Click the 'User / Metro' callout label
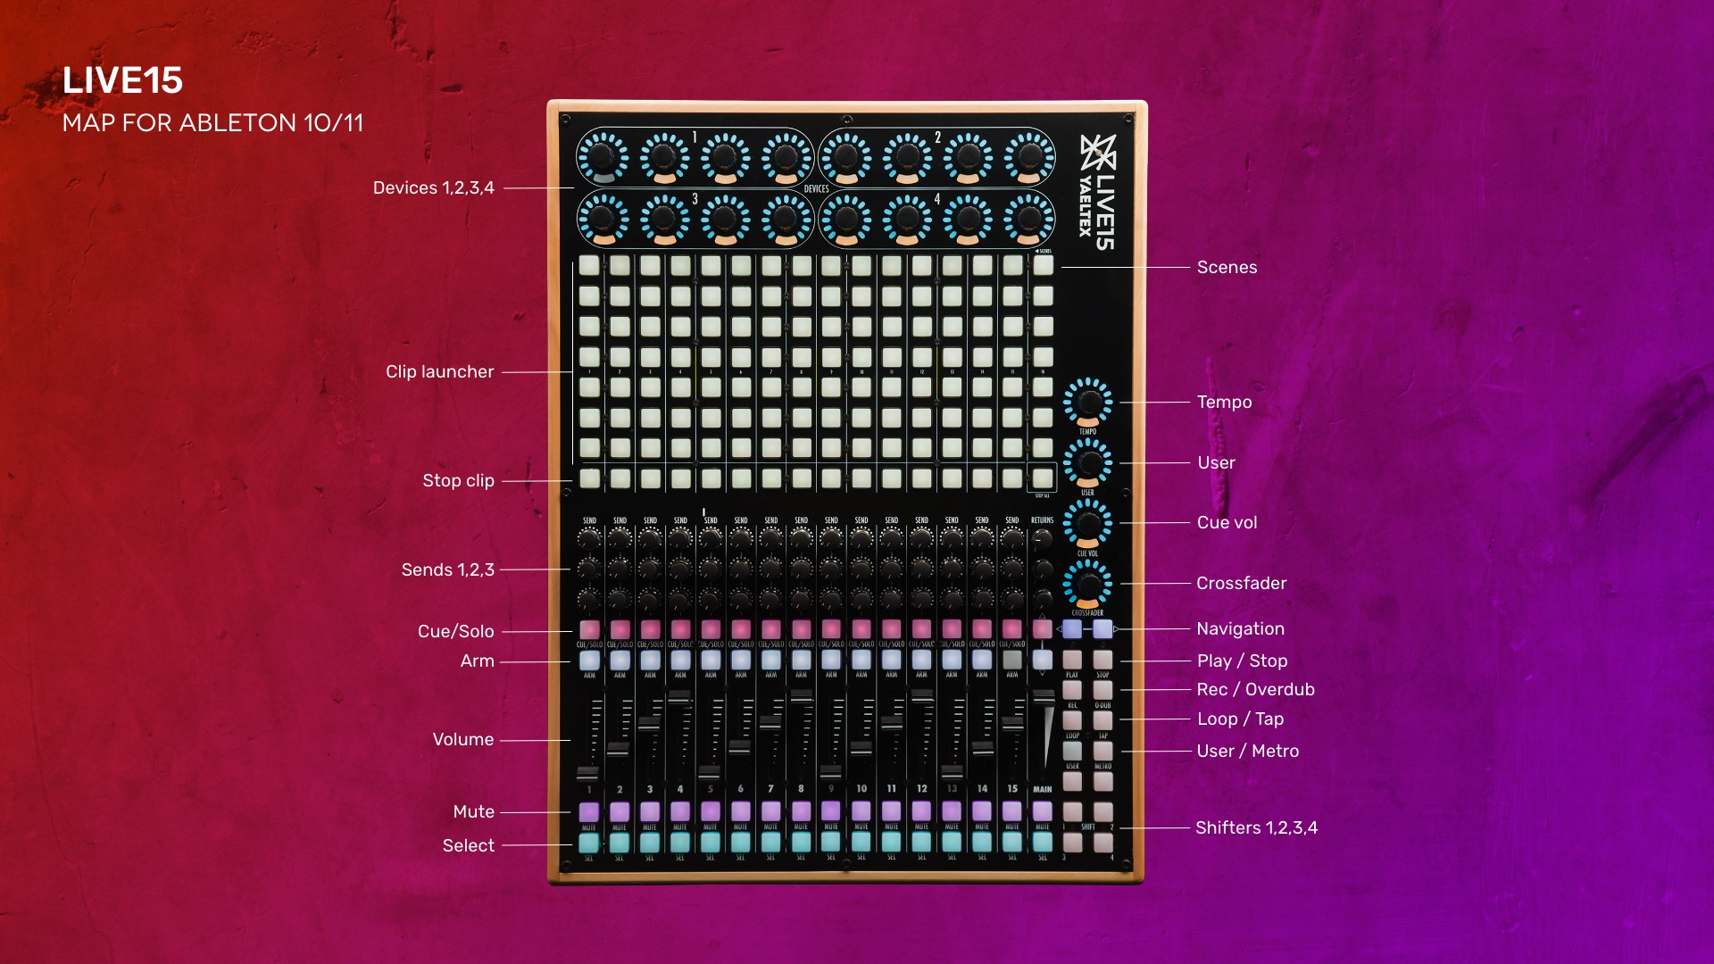The width and height of the screenshot is (1714, 964). tap(1247, 751)
